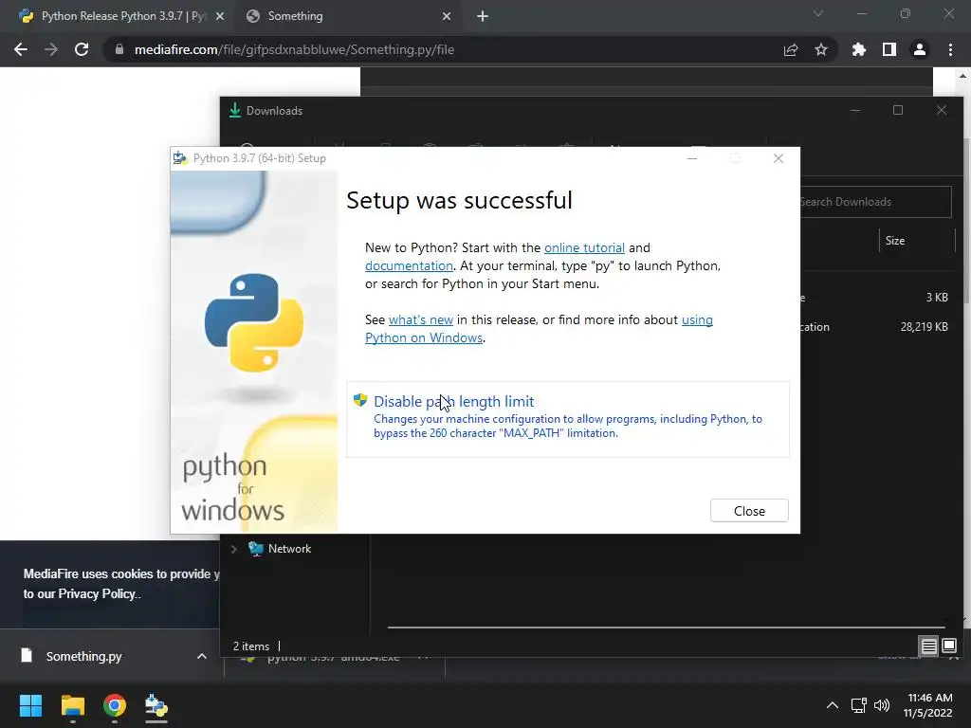Click Disable path length limit option
971x728 pixels.
(567, 419)
